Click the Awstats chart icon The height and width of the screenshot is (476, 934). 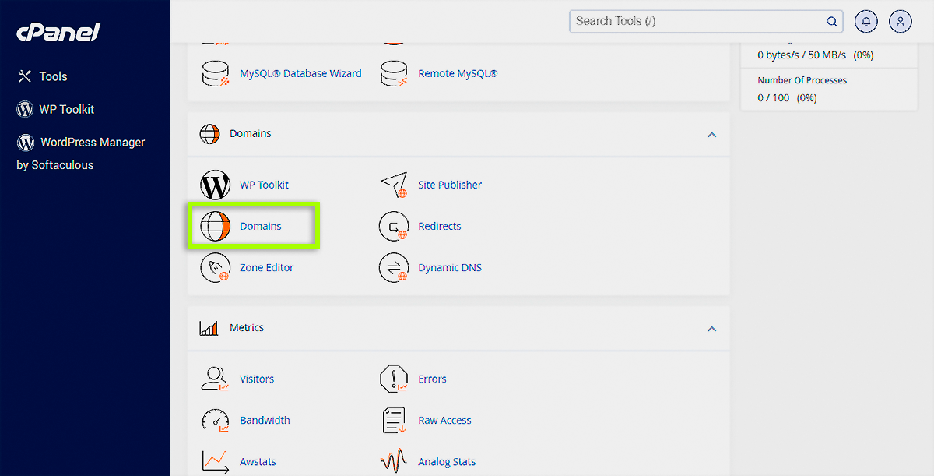point(216,461)
